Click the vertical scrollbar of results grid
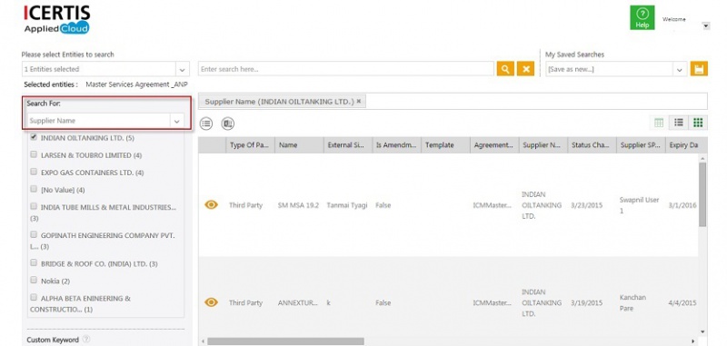 pos(702,194)
